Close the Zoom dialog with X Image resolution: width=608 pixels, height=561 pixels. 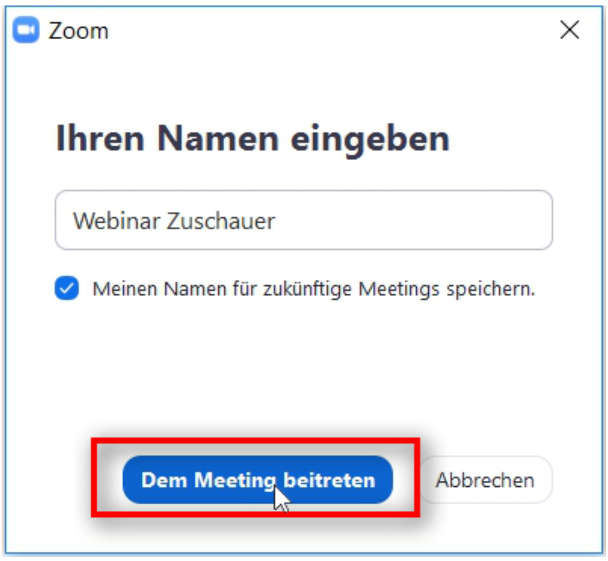[570, 30]
